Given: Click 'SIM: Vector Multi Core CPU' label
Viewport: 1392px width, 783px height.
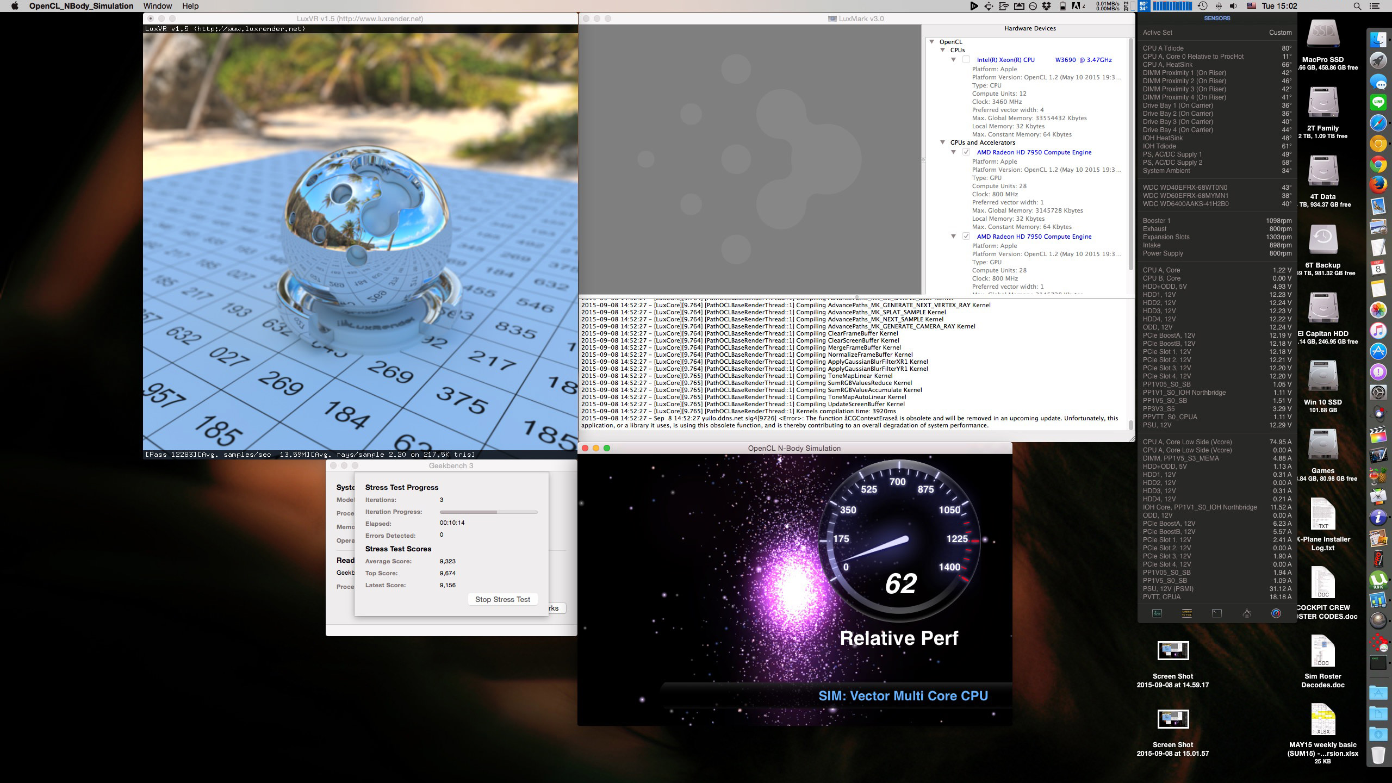Looking at the screenshot, I should coord(903,696).
